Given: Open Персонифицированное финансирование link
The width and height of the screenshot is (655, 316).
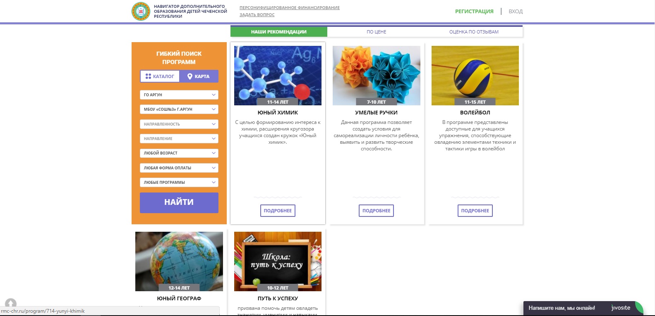Looking at the screenshot, I should (x=289, y=8).
